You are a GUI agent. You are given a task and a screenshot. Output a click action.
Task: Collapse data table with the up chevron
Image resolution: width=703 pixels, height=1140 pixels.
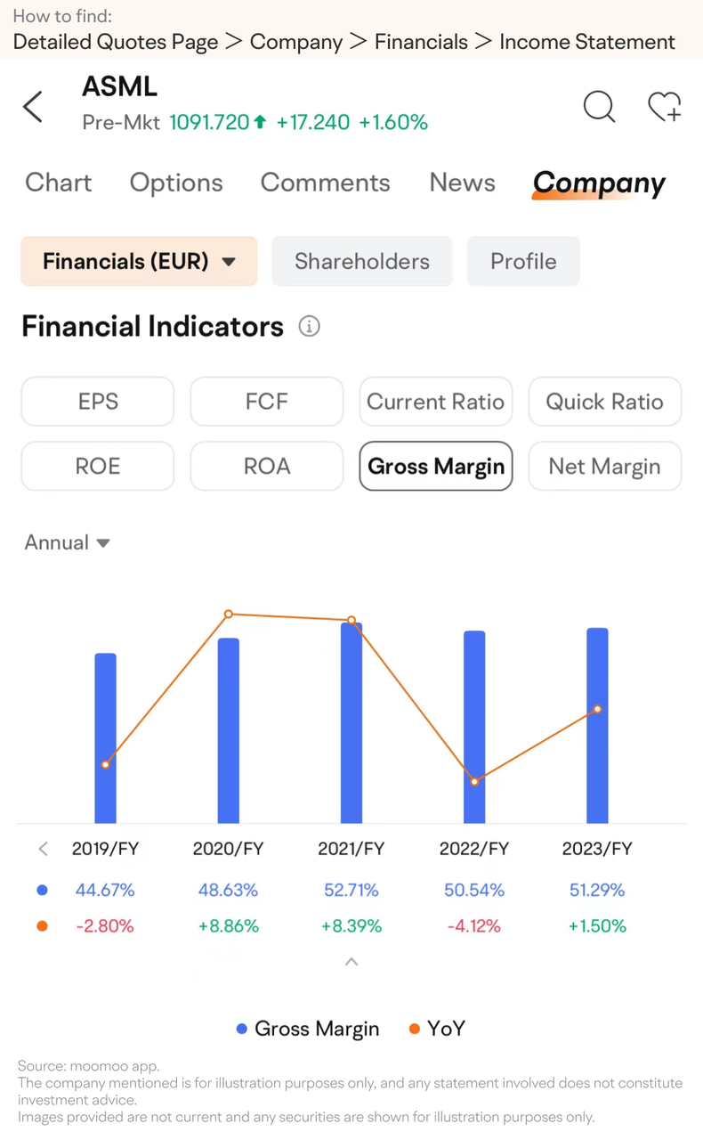click(351, 962)
